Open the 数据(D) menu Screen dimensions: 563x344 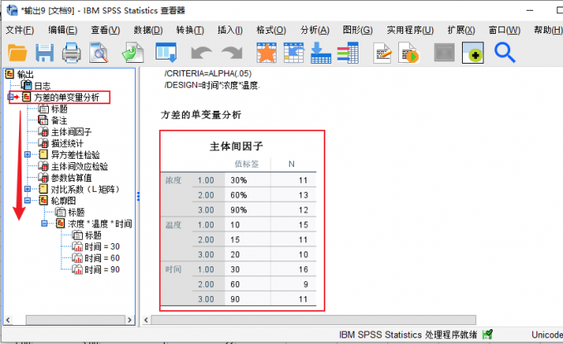pyautogui.click(x=148, y=30)
